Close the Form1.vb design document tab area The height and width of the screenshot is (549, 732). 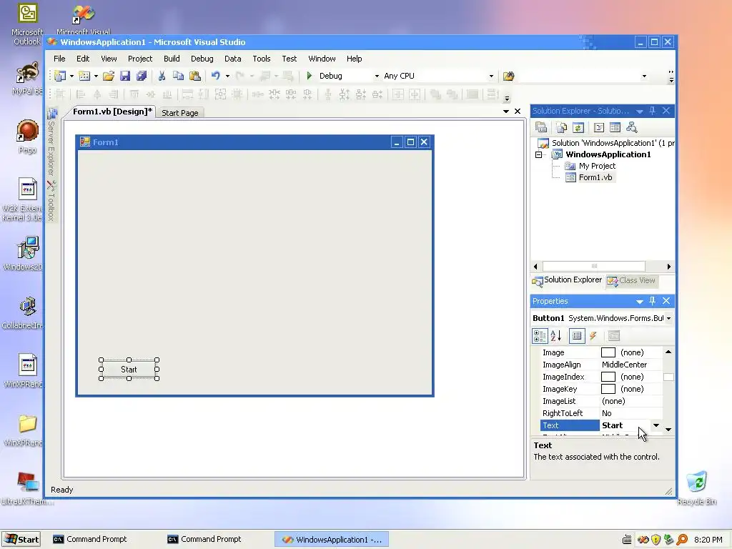point(518,111)
